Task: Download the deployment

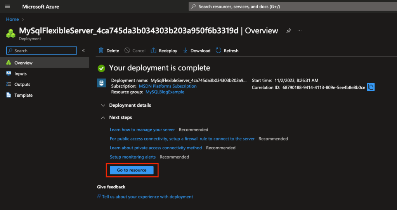Action: coord(196,51)
